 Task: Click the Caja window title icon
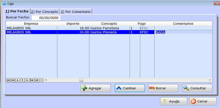click(x=4, y=4)
